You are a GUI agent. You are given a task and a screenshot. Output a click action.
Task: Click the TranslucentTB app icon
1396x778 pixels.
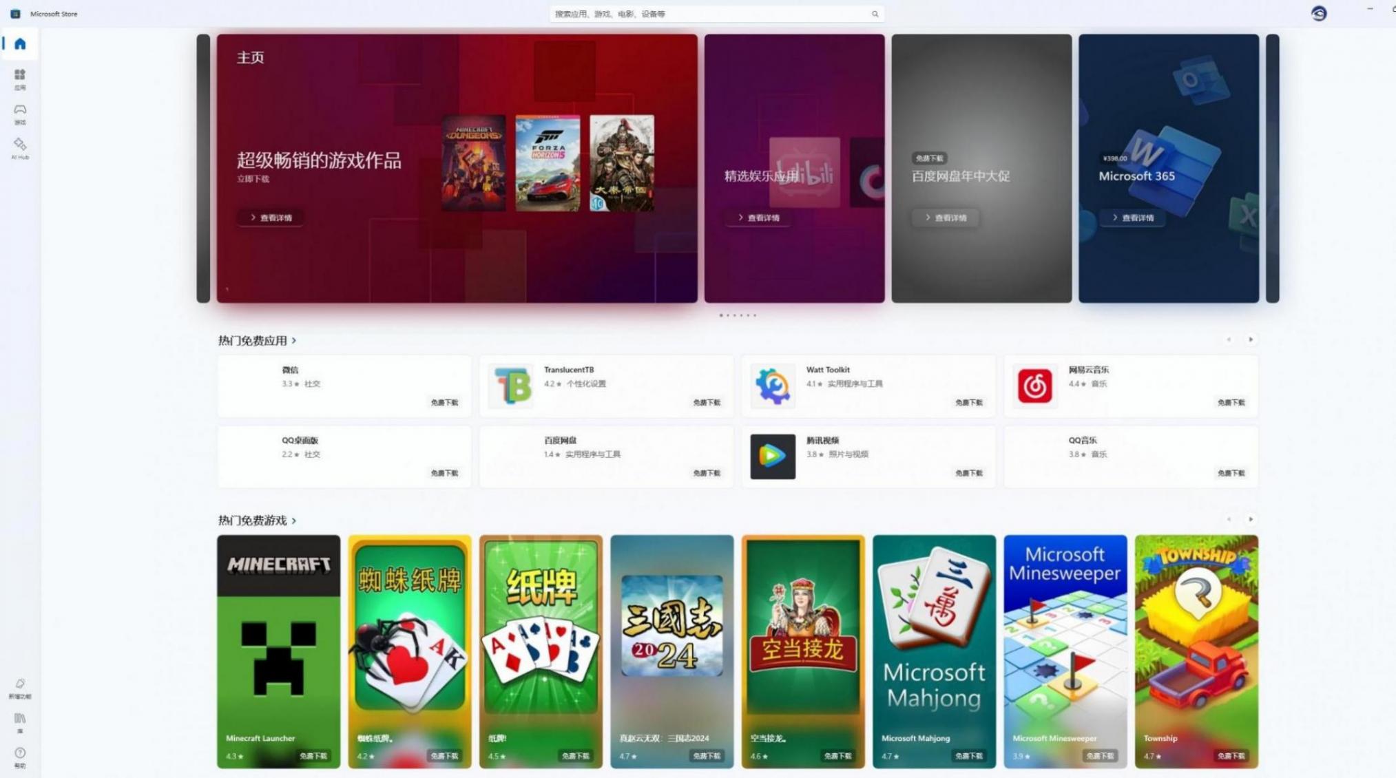510,386
